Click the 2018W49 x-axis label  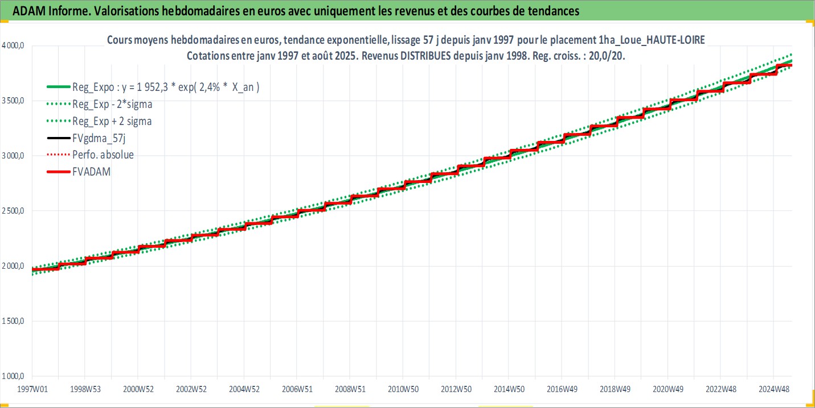[x=615, y=389]
